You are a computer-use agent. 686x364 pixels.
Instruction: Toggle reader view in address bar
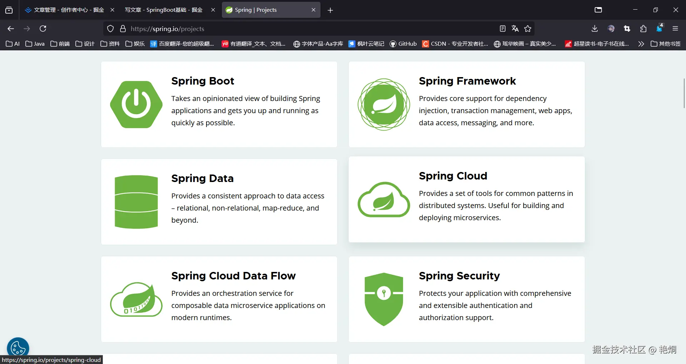(502, 29)
